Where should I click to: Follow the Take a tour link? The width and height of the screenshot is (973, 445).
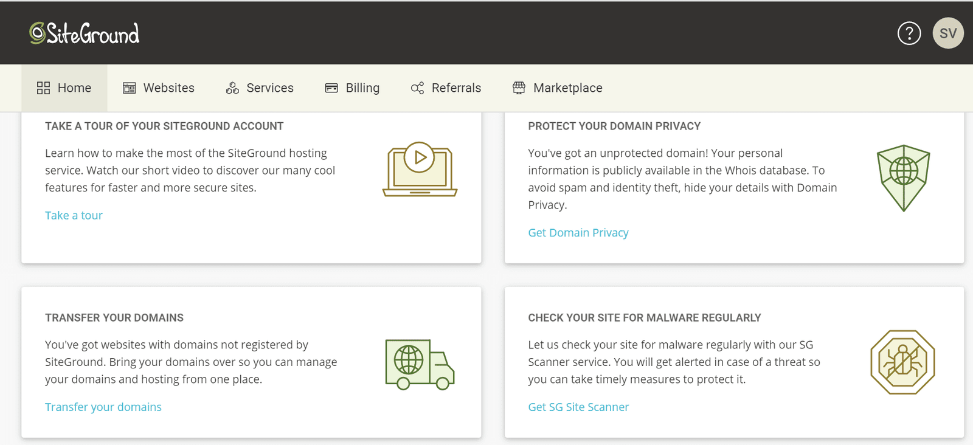coord(74,215)
